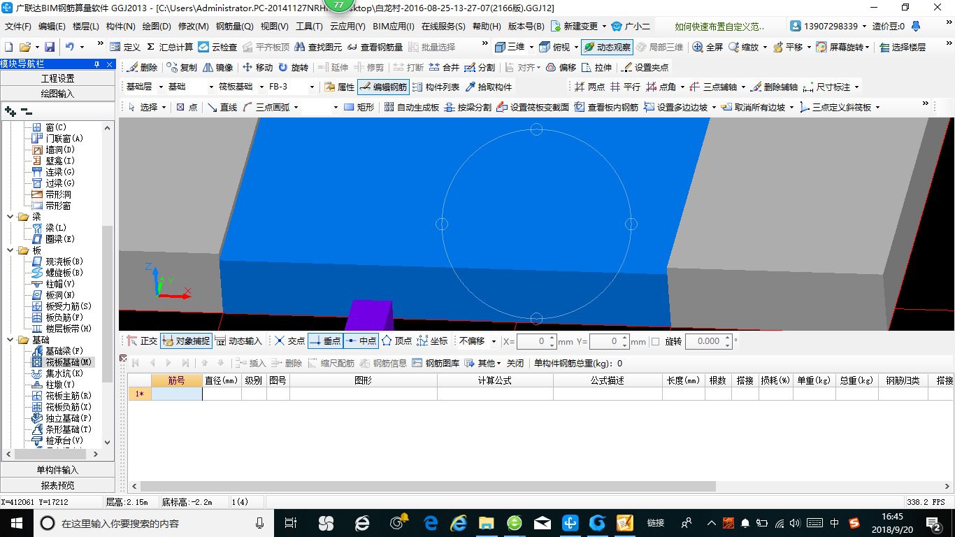Viewport: 955px width, 537px height.
Task: Click 查找图元 find element
Action: click(318, 47)
